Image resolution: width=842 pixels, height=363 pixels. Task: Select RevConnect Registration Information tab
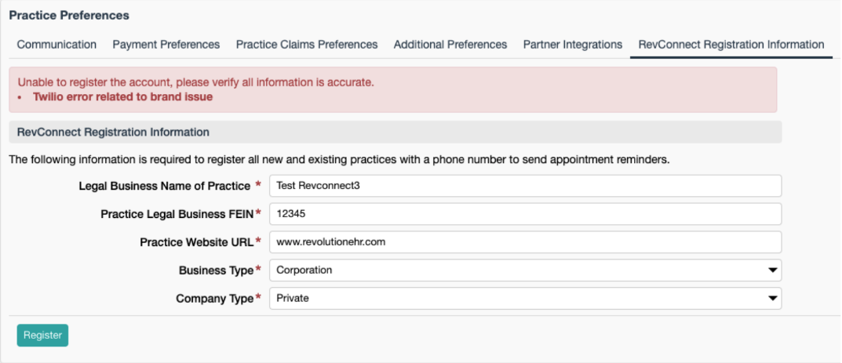731,45
